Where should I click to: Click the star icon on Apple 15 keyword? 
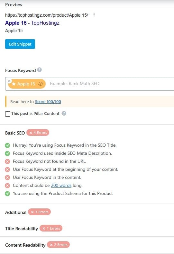14,84
